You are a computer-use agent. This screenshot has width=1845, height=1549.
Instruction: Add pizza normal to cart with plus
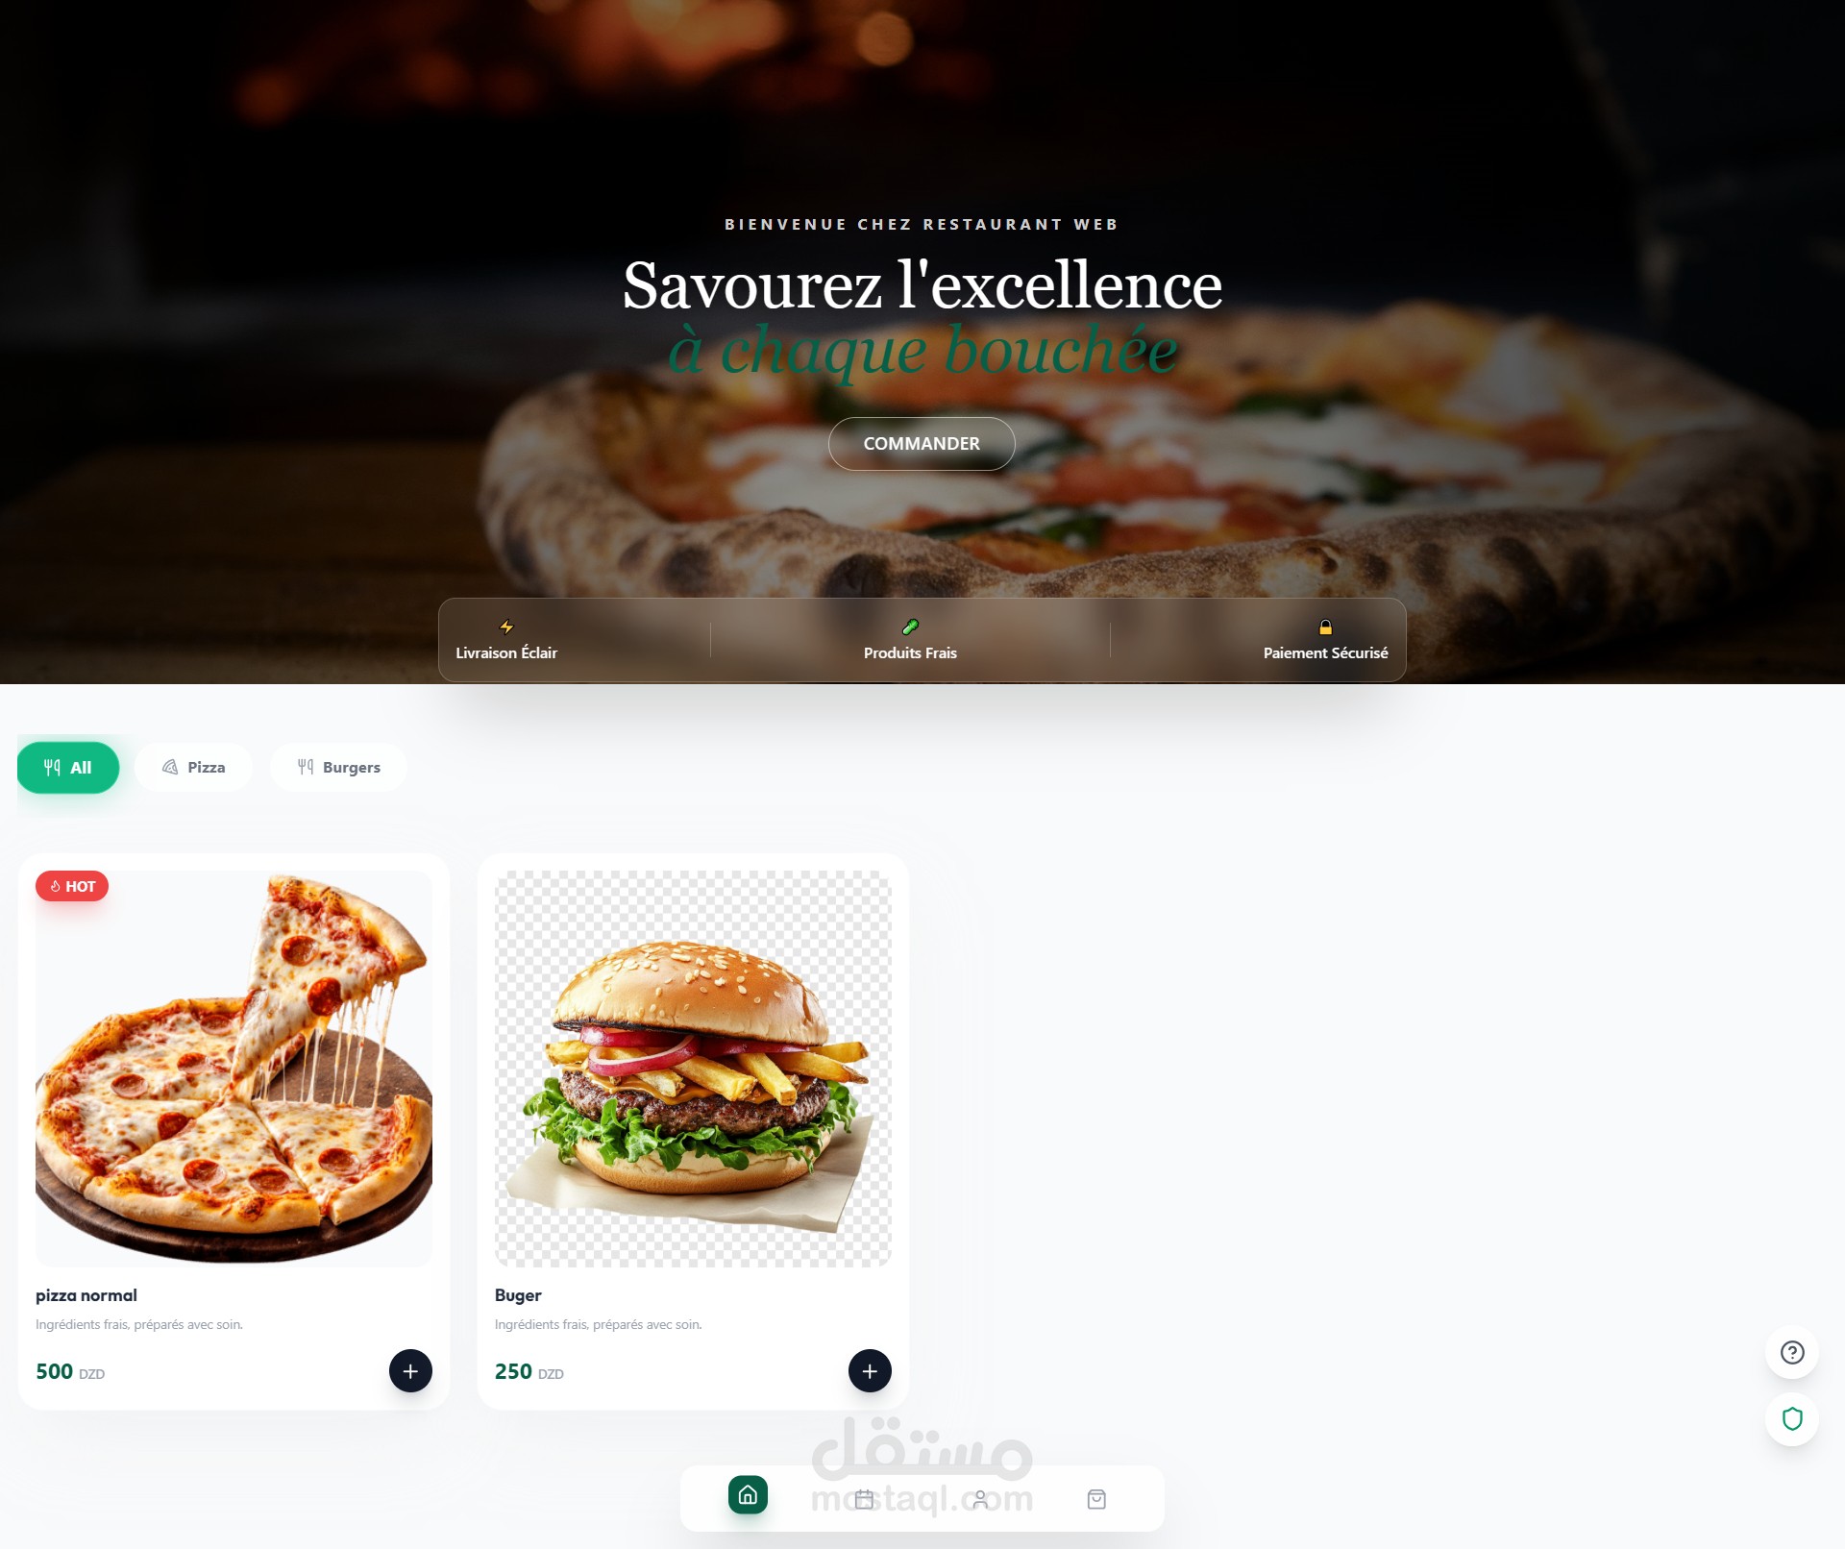coord(410,1371)
